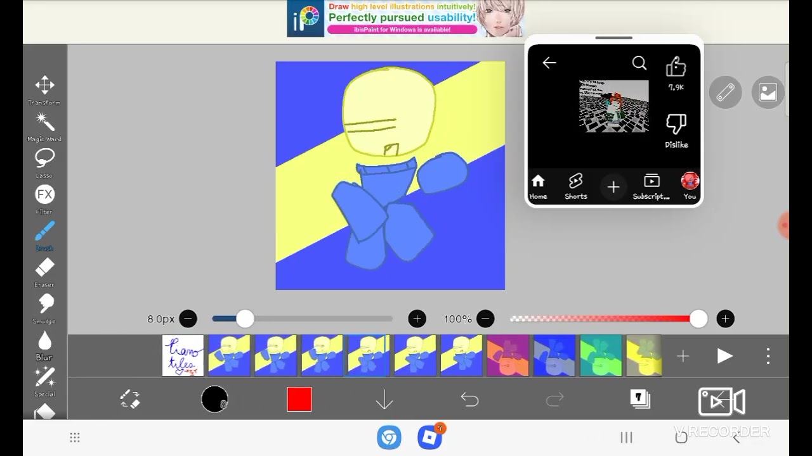Click the opacity slider thumb
The image size is (812, 456).
click(698, 319)
